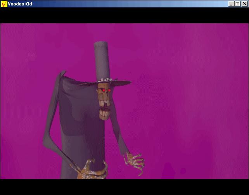Click the Voodoo Kid title bar app icon

point(4,4)
